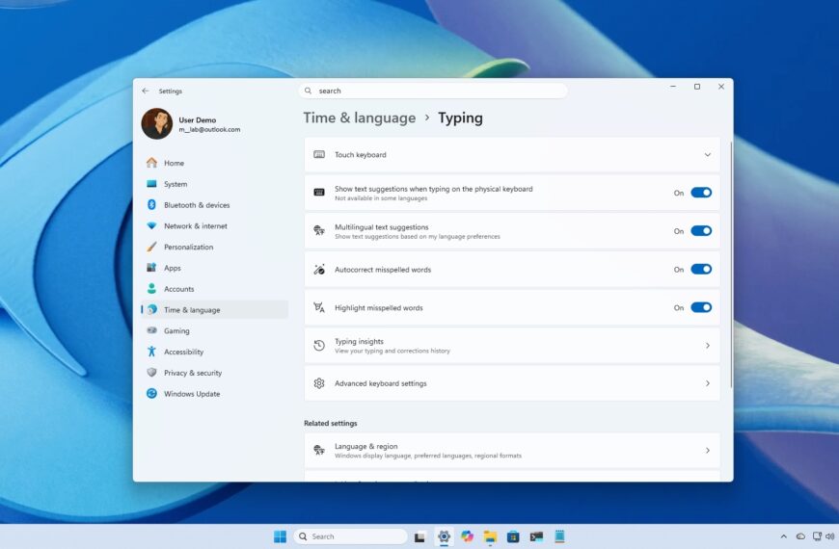
Task: Go to Home in sidebar
Action: (x=214, y=163)
